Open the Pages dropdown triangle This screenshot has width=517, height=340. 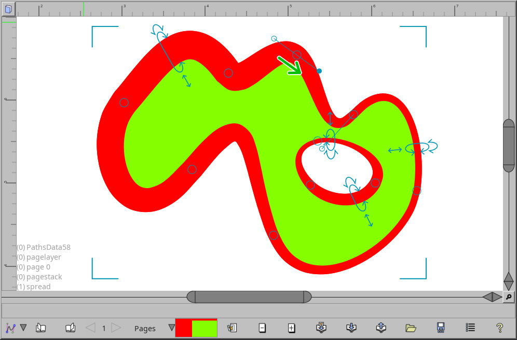171,328
